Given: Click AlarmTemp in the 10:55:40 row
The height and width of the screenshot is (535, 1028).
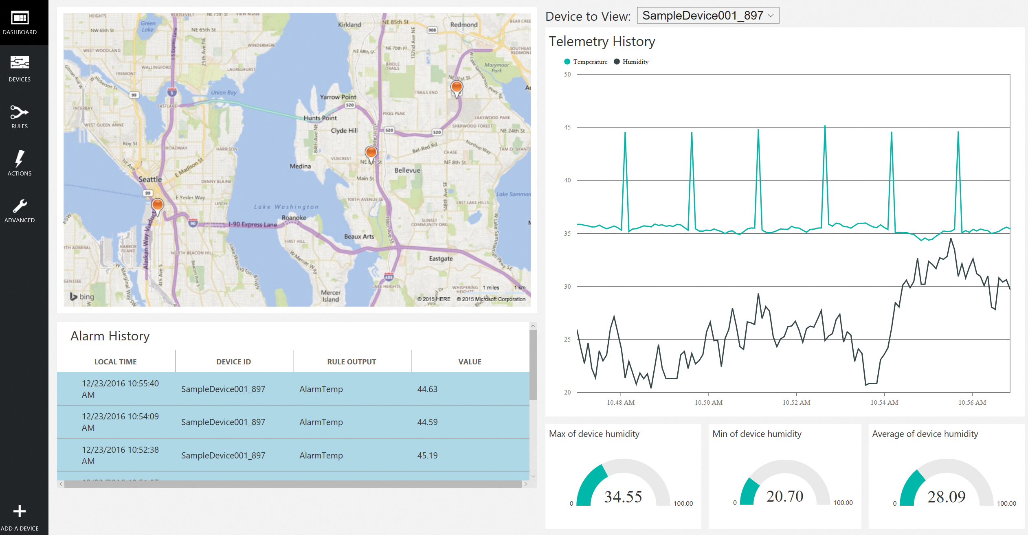Looking at the screenshot, I should coord(321,389).
